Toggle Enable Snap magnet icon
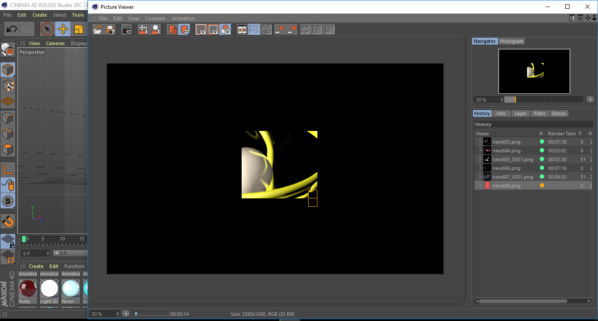 tap(8, 221)
